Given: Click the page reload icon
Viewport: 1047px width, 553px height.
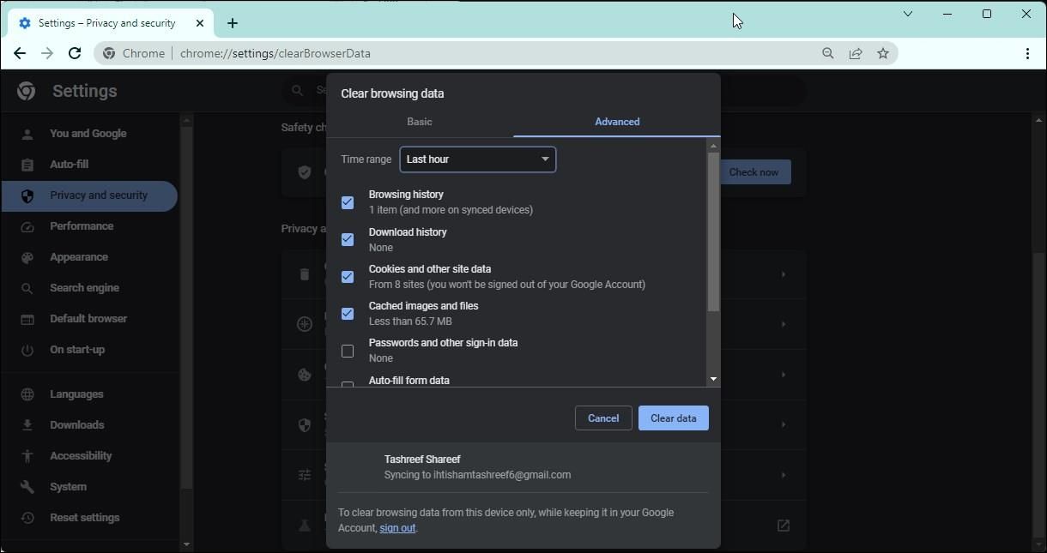Looking at the screenshot, I should (x=74, y=53).
